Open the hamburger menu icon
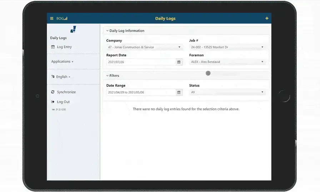 52,18
